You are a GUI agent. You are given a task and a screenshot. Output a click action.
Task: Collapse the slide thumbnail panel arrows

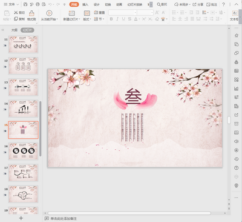pyautogui.click(x=3, y=30)
